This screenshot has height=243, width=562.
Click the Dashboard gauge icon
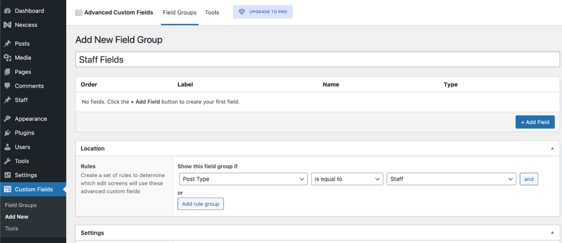7,11
